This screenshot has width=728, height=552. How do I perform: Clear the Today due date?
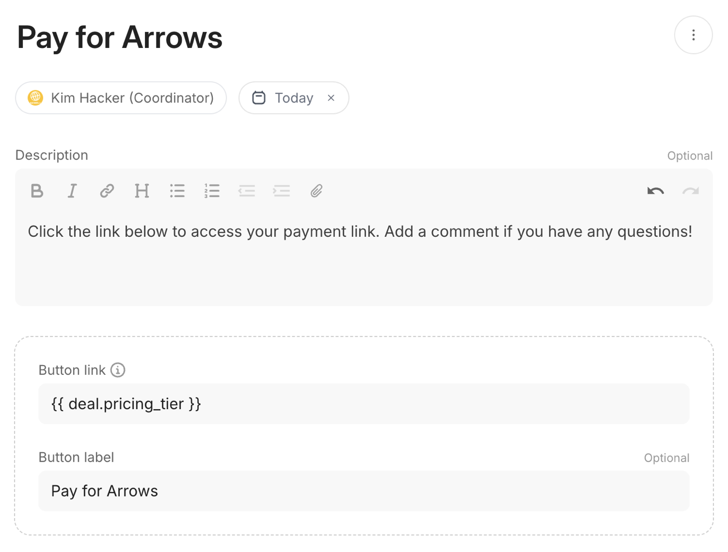pos(331,98)
